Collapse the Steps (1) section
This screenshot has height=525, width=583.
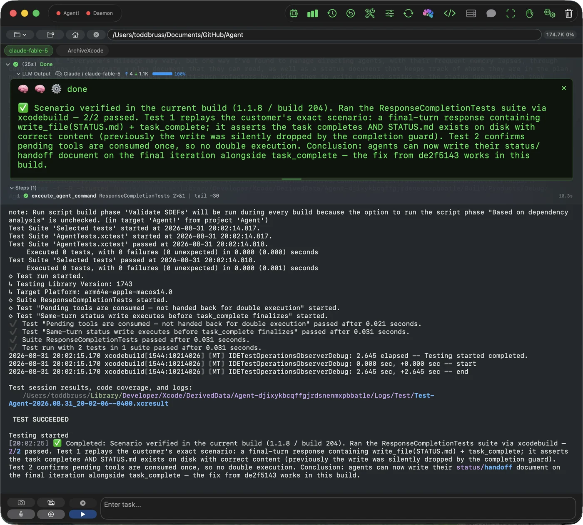point(12,188)
